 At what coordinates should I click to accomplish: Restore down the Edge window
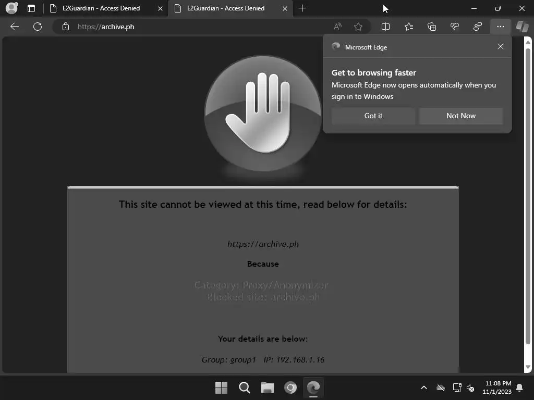(x=498, y=8)
